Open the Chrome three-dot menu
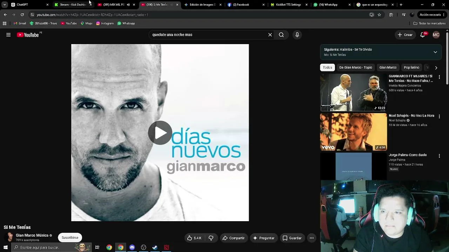449x252 pixels. click(444, 15)
